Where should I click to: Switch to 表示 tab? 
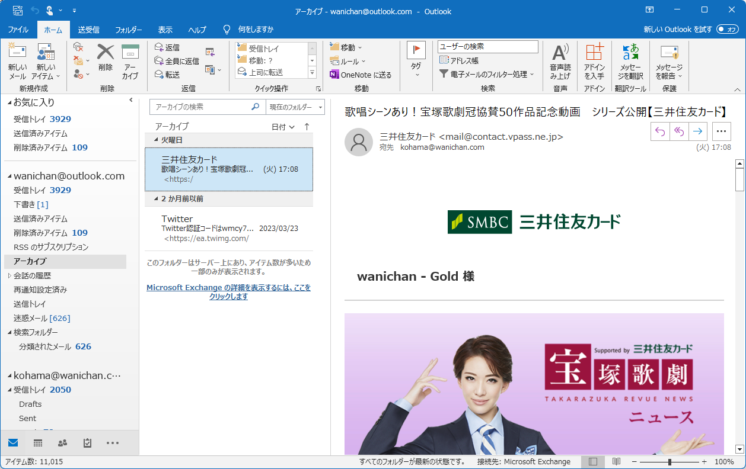click(x=165, y=29)
